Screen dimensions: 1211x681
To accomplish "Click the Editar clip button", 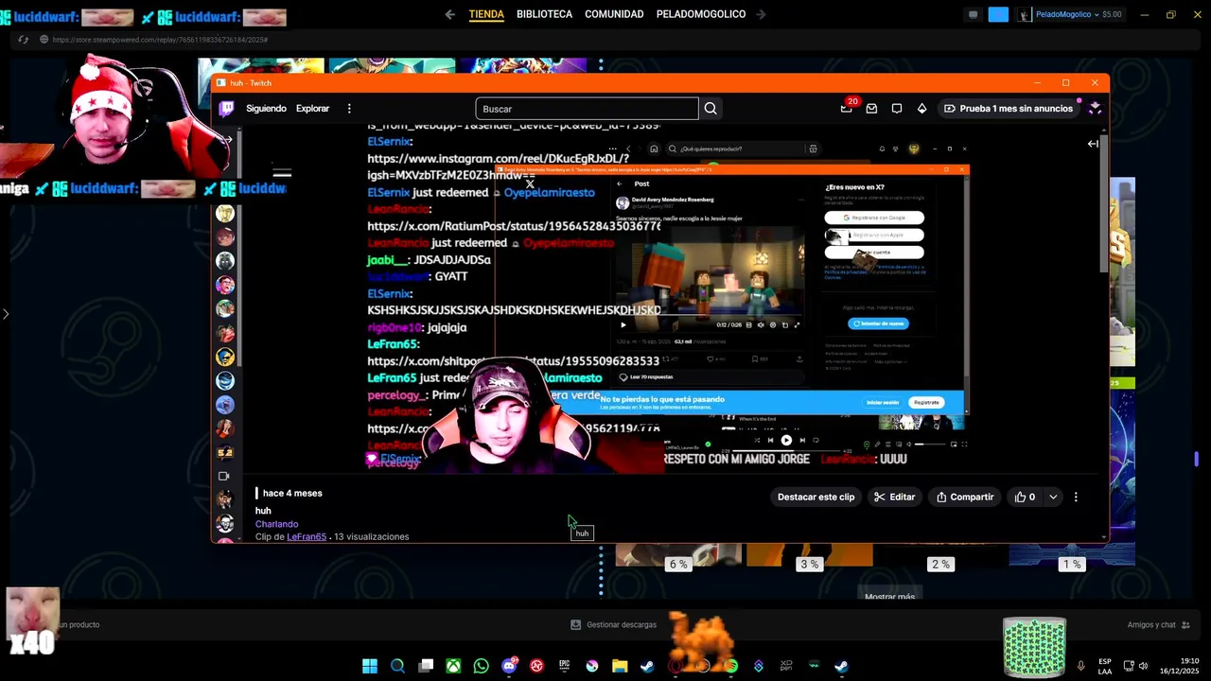I will pyautogui.click(x=894, y=497).
